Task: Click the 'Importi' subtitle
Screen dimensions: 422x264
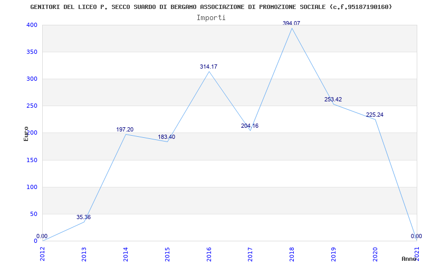Action: 211,18
